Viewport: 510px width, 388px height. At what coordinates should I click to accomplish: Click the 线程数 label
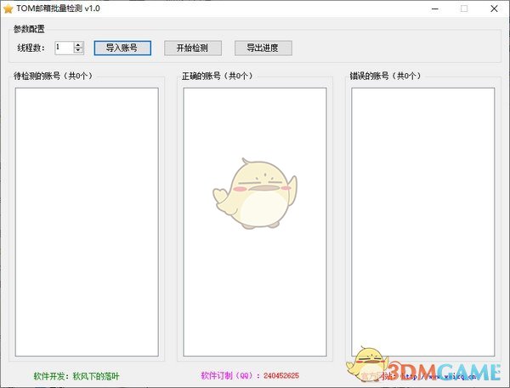(31, 48)
